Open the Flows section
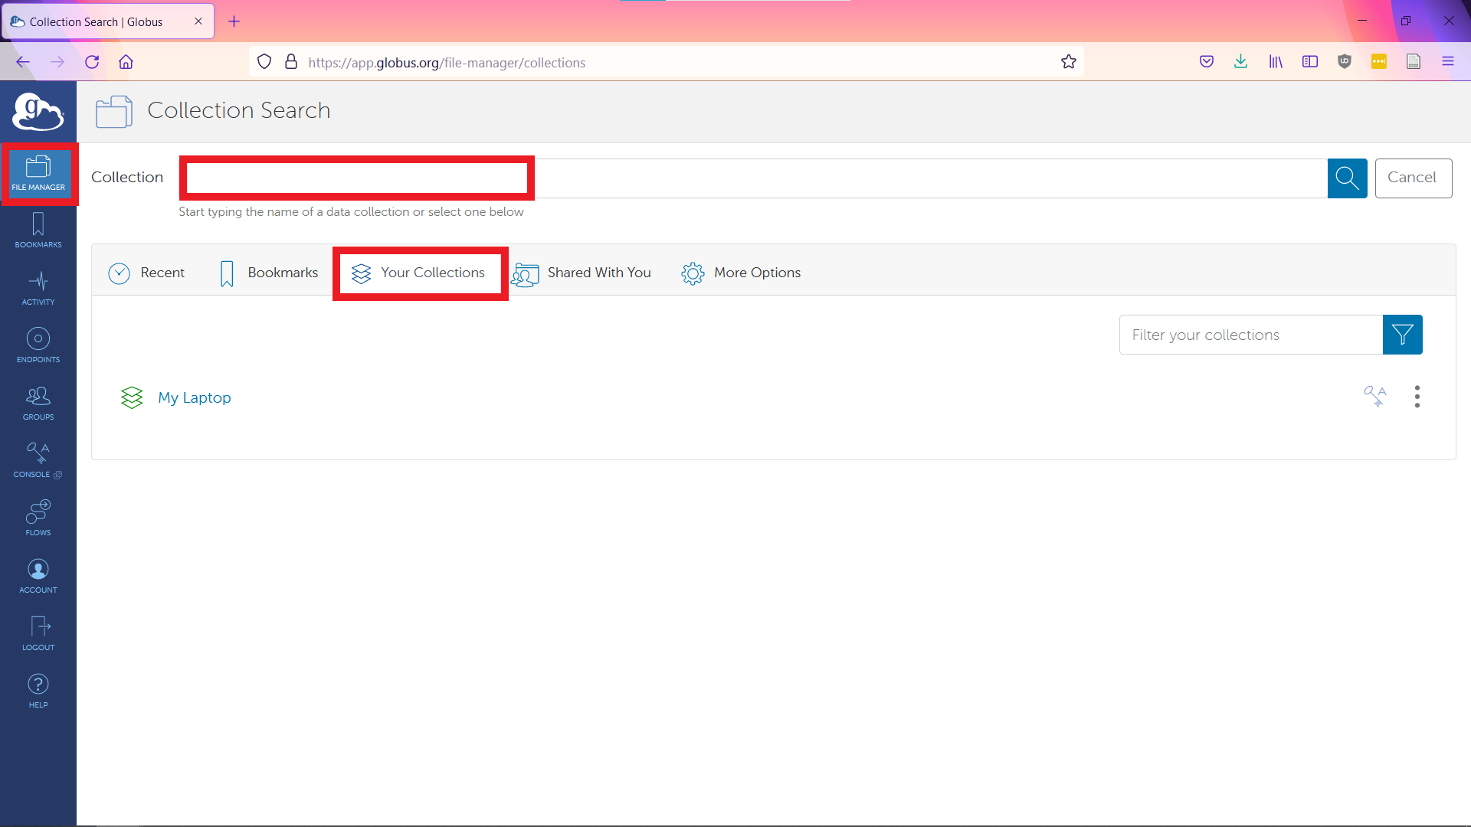 click(38, 518)
